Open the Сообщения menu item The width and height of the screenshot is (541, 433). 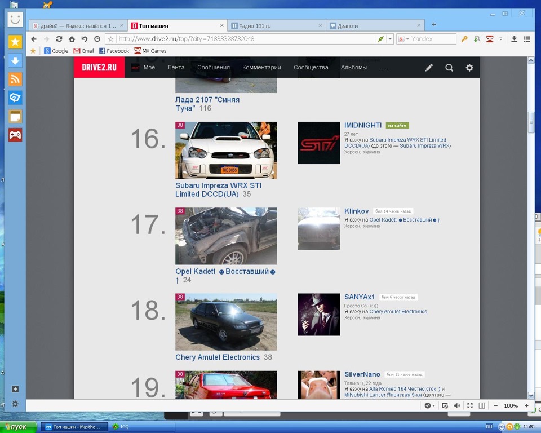[x=214, y=67]
